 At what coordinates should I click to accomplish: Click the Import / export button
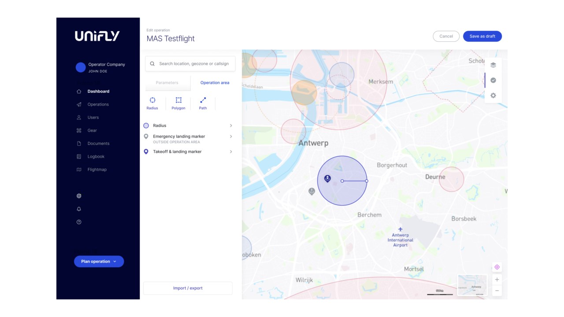(188, 288)
